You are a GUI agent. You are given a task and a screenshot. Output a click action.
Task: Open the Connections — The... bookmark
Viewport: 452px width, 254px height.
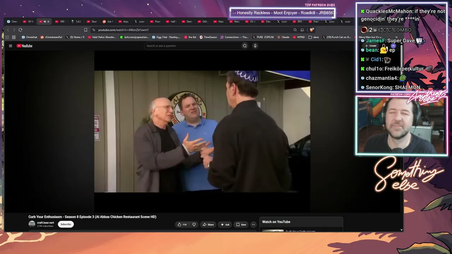tap(234, 37)
